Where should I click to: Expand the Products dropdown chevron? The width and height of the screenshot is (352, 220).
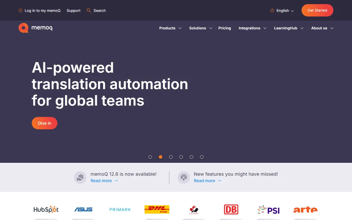pyautogui.click(x=180, y=28)
